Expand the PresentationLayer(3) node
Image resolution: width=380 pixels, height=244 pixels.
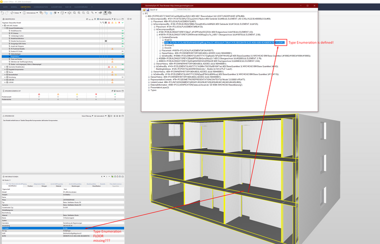tap(149, 87)
